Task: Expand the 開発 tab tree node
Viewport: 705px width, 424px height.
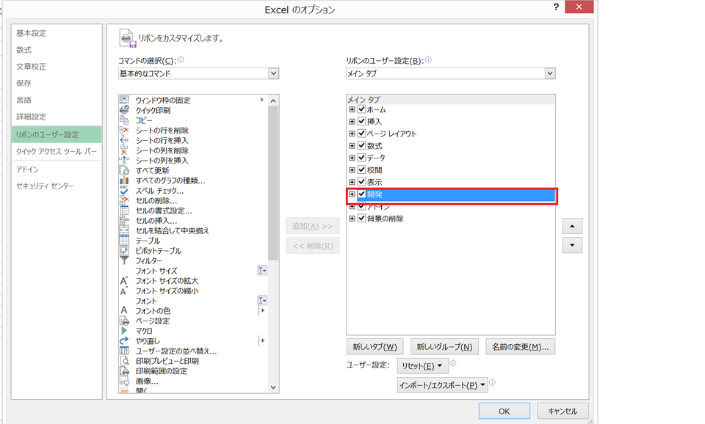Action: (352, 194)
